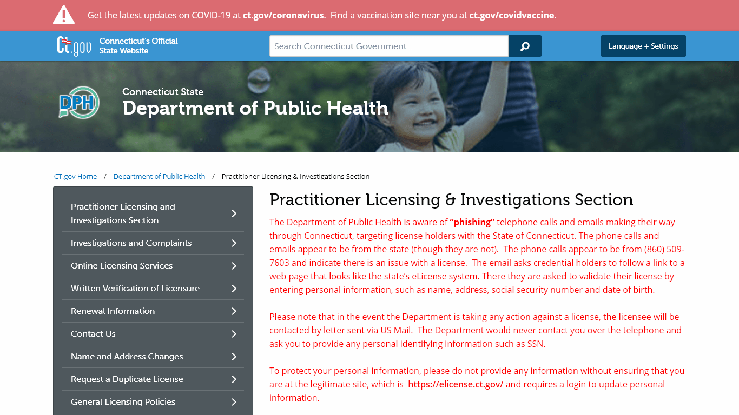Open the Department of Public Health breadcrumb
Viewport: 739px width, 415px height.
[159, 176]
